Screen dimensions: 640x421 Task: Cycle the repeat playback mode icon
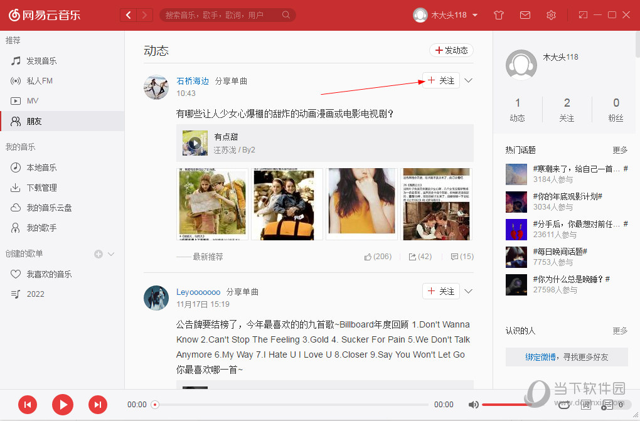tap(563, 405)
